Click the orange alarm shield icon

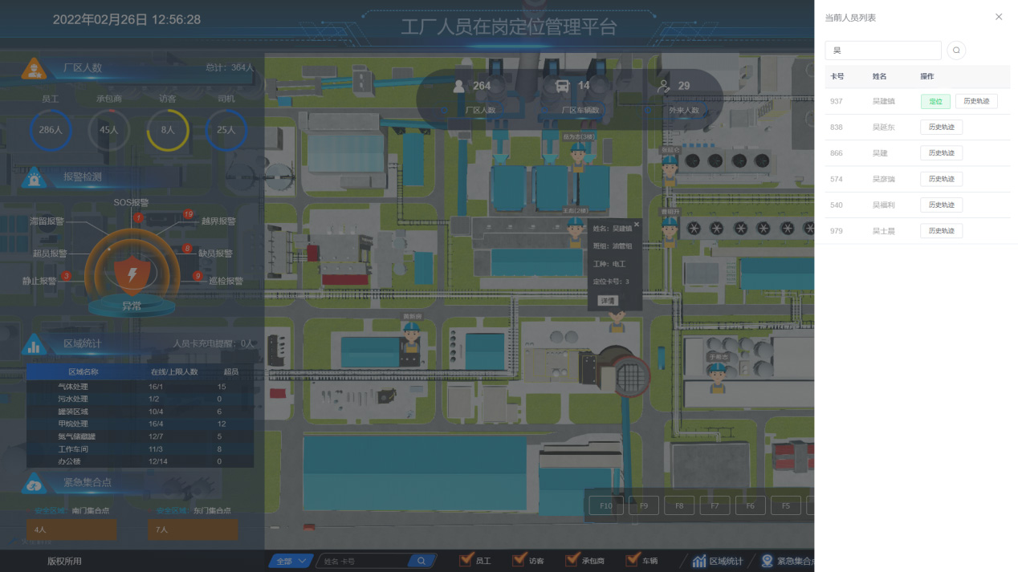point(131,274)
